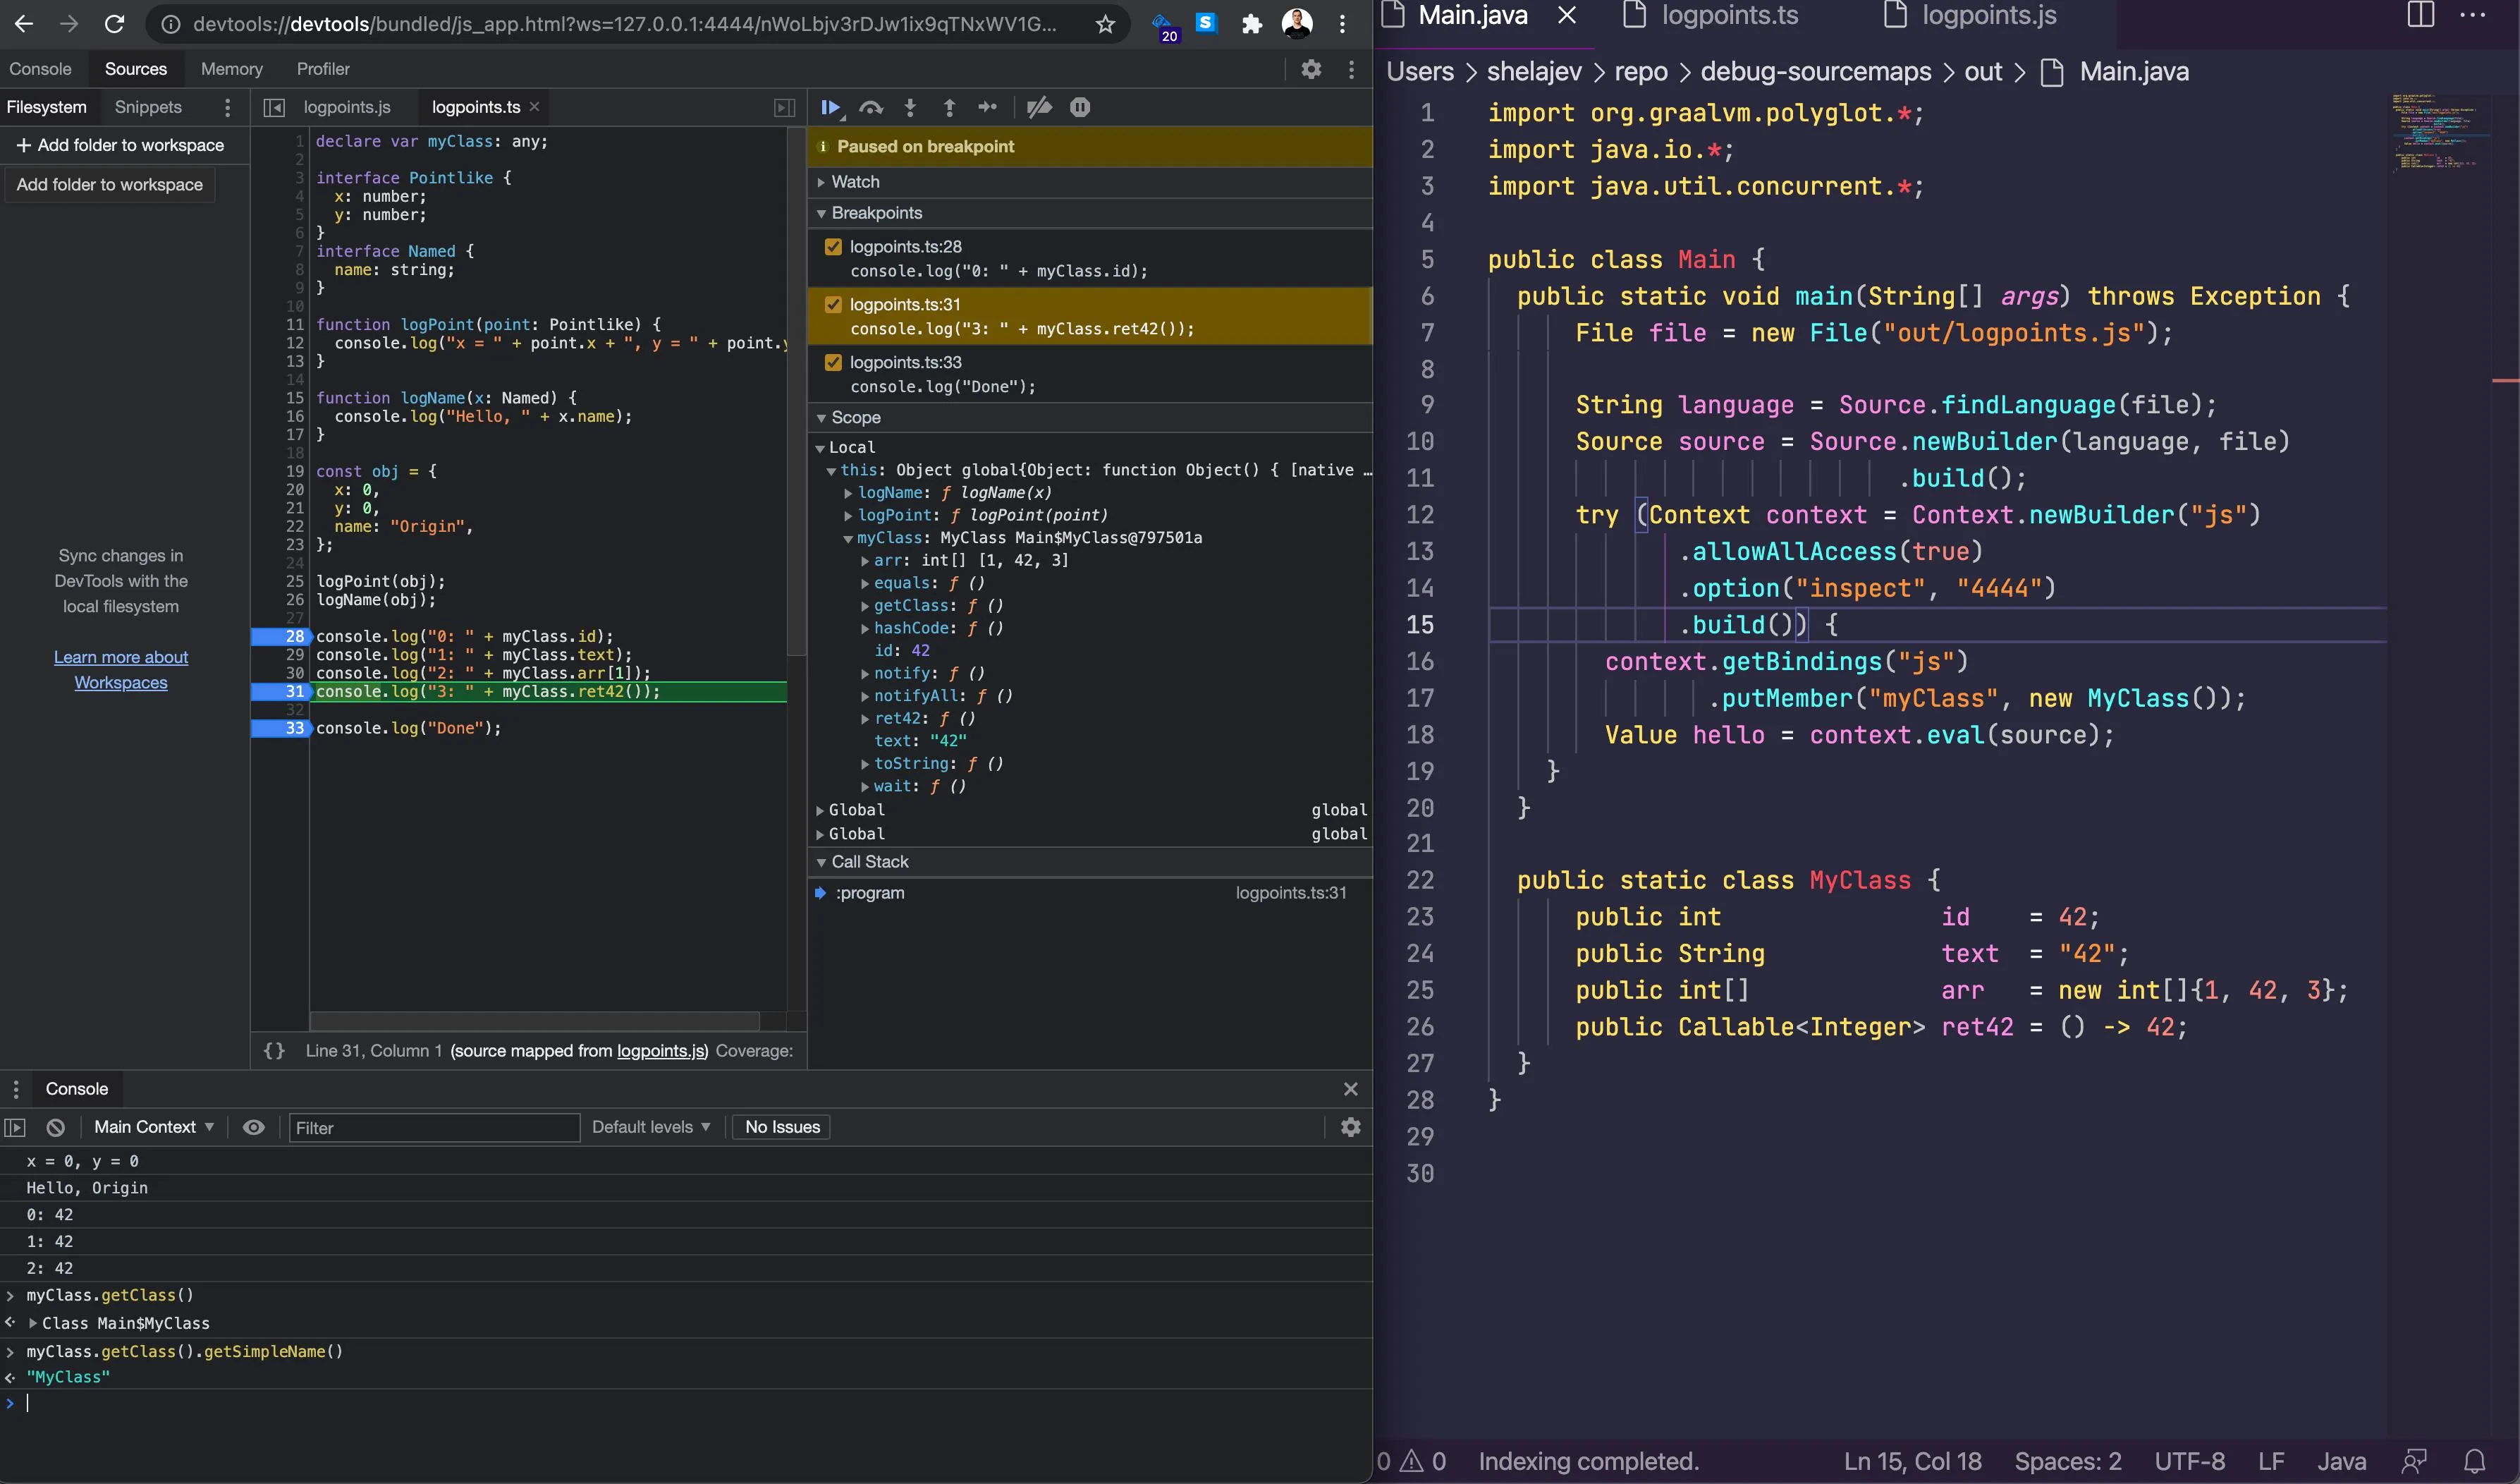Click Add folder to workspace
2520x1484 pixels.
pyautogui.click(x=120, y=145)
